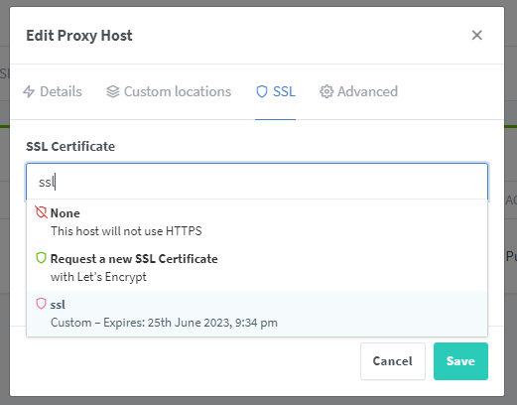The width and height of the screenshot is (517, 405).
Task: Click 'with Let's Encrypt' description text
Action: pos(98,277)
